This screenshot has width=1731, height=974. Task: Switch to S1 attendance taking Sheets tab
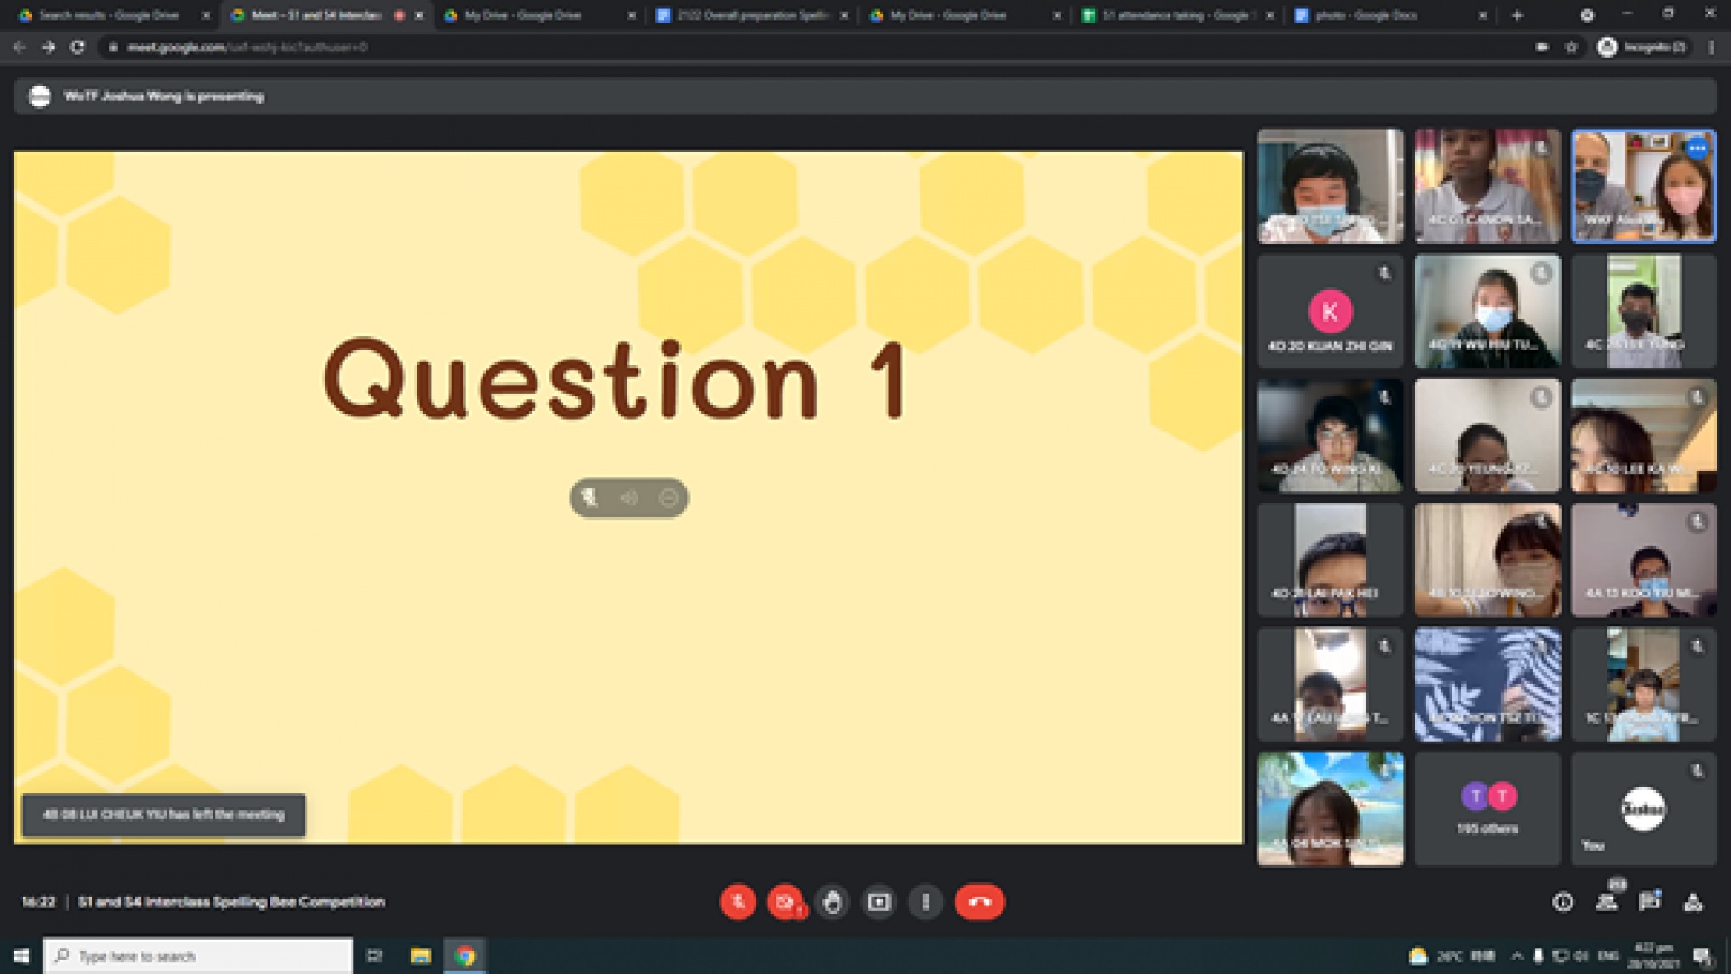1174,15
